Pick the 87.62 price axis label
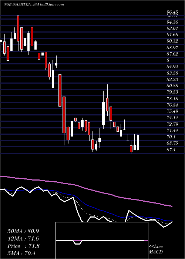 click(x=172, y=54)
